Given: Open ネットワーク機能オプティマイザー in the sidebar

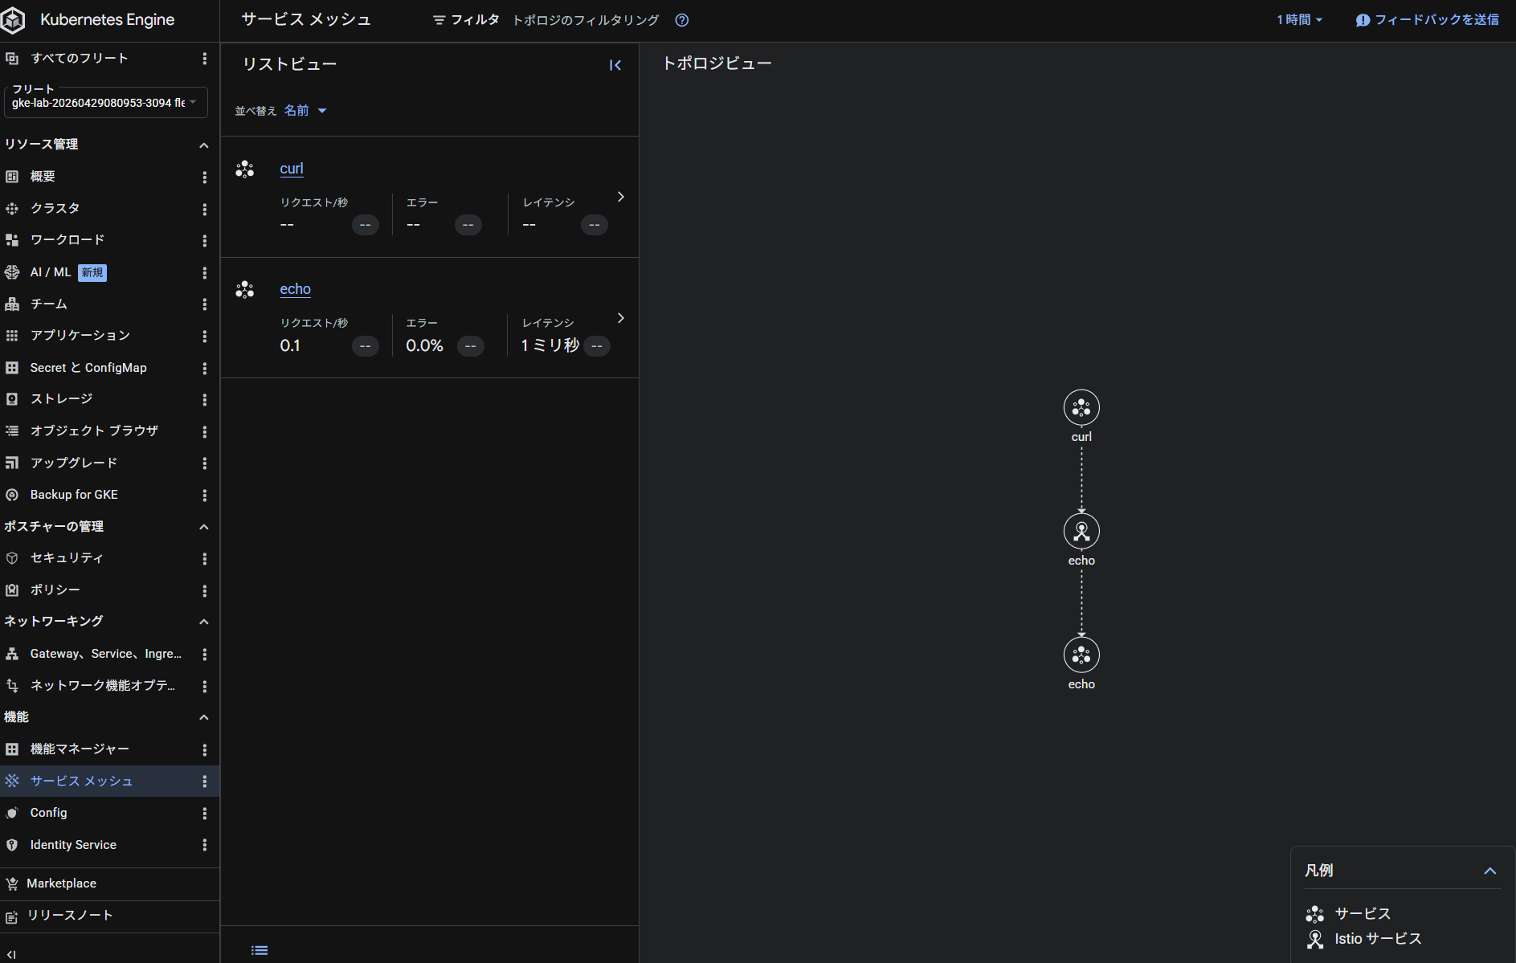Looking at the screenshot, I should pos(103,686).
